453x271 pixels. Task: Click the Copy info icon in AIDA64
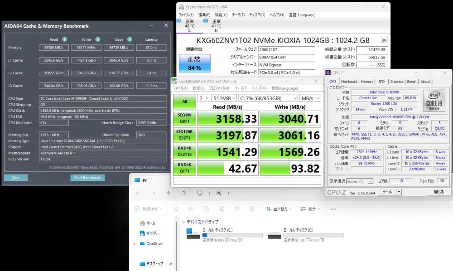pos(130,39)
